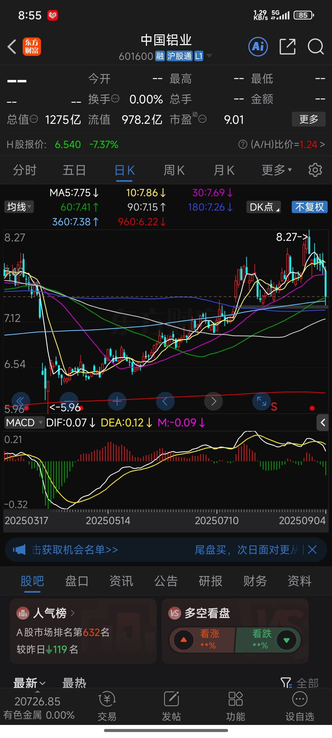Open 盘口 tab
The width and height of the screenshot is (332, 738).
pyautogui.click(x=77, y=581)
